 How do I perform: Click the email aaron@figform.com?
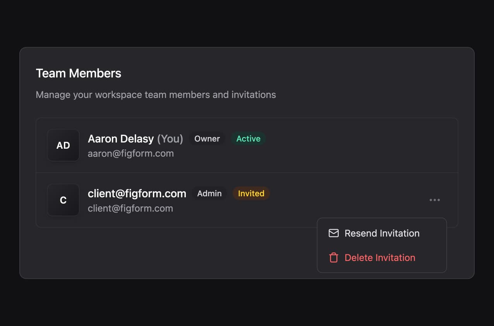coord(131,153)
